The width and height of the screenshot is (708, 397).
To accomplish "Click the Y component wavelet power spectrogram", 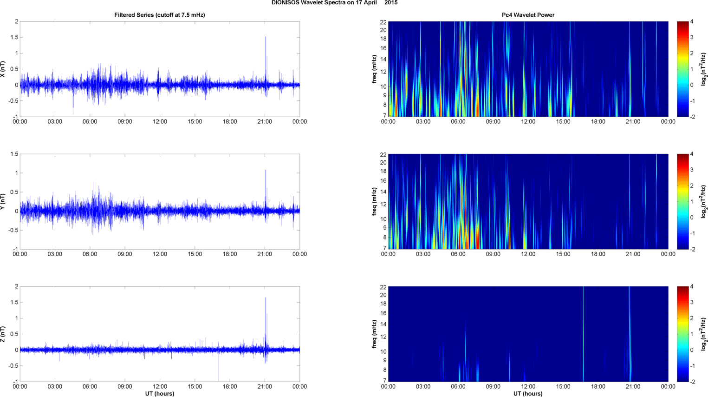I will click(x=528, y=201).
